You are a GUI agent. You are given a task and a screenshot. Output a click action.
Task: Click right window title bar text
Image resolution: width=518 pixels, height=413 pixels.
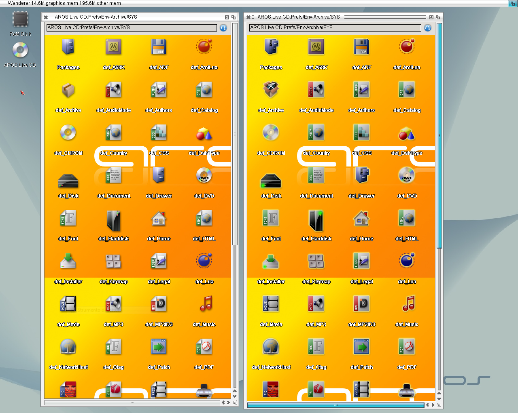(299, 17)
